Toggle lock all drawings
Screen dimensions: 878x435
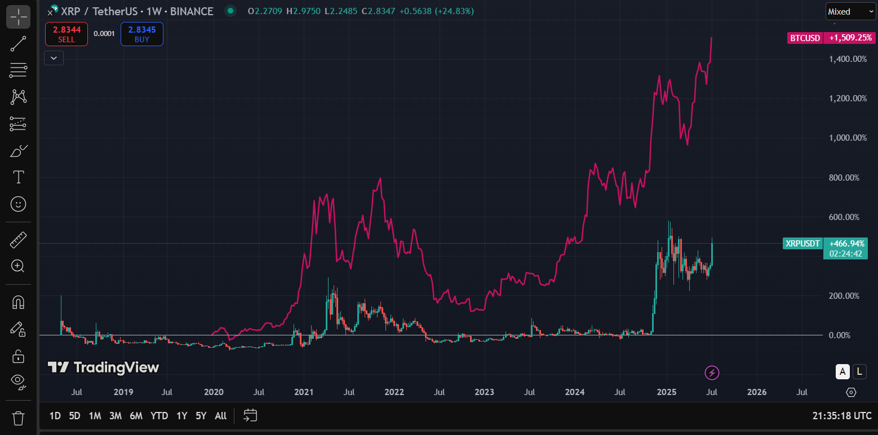(x=18, y=356)
